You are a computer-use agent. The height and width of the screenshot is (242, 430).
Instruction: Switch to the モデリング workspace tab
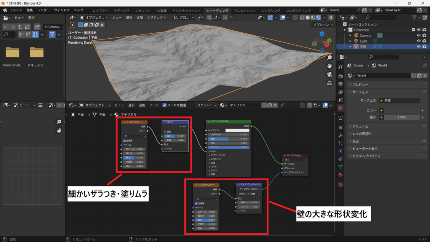click(x=121, y=10)
